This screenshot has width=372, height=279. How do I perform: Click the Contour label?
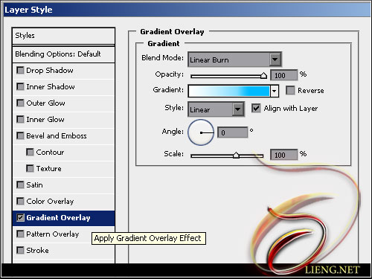tap(50, 153)
